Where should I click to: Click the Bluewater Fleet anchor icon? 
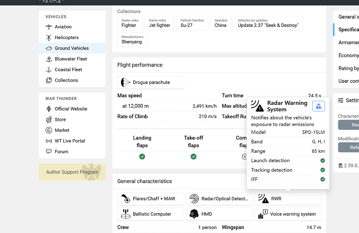(49, 59)
